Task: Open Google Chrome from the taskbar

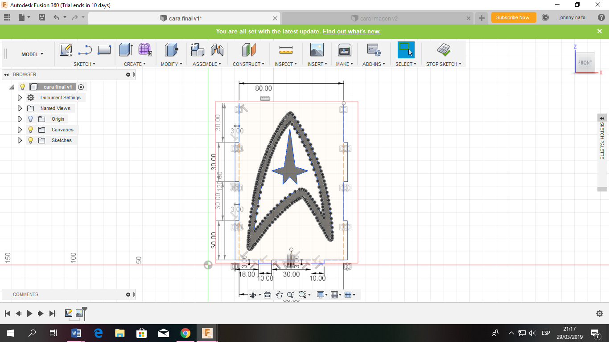Action: (185, 333)
